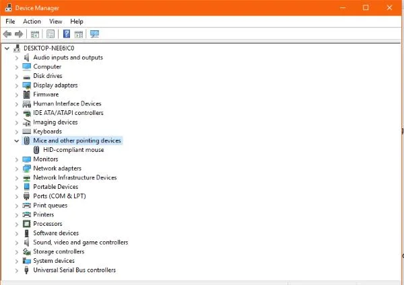The width and height of the screenshot is (404, 285).
Task: Select the Processors label
Action: coord(48,224)
